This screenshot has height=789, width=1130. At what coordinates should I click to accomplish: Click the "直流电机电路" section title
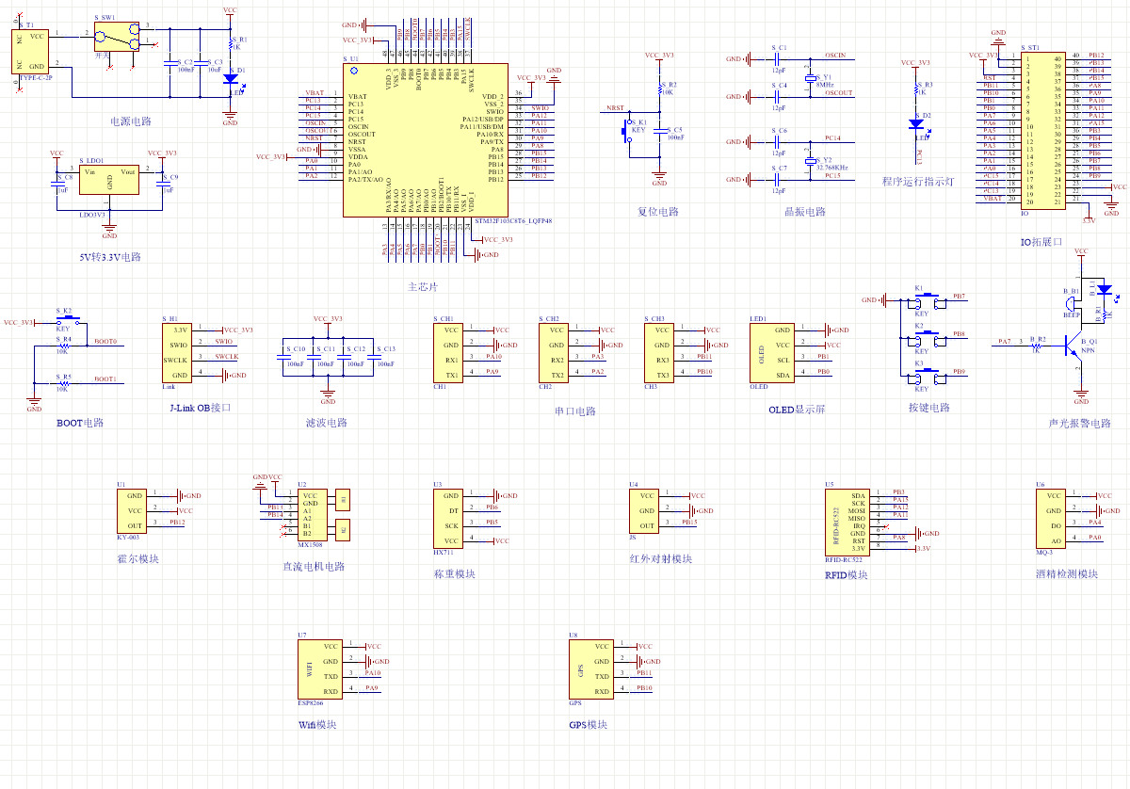coord(314,567)
